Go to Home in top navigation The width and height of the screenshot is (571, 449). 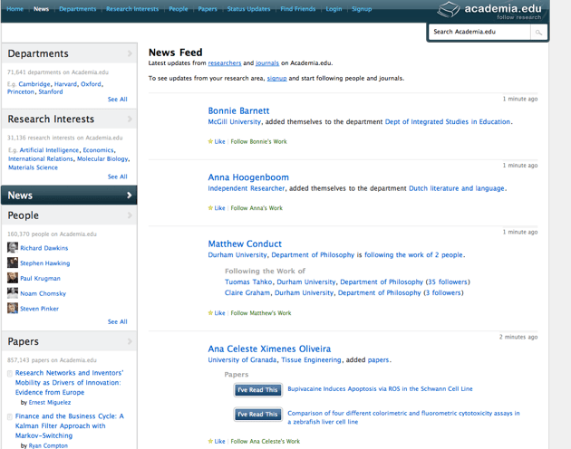pyautogui.click(x=15, y=9)
